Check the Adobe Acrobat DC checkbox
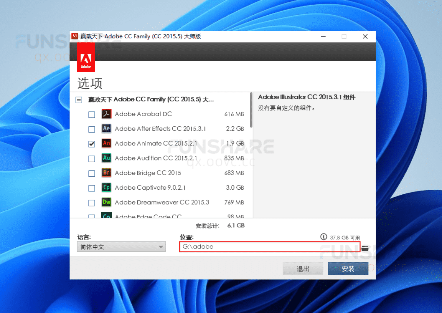The width and height of the screenshot is (442, 313). (92, 115)
